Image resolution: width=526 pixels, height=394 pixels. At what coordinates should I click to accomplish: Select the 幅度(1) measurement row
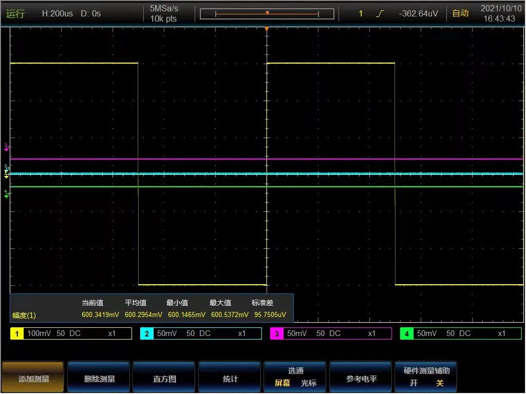click(24, 315)
